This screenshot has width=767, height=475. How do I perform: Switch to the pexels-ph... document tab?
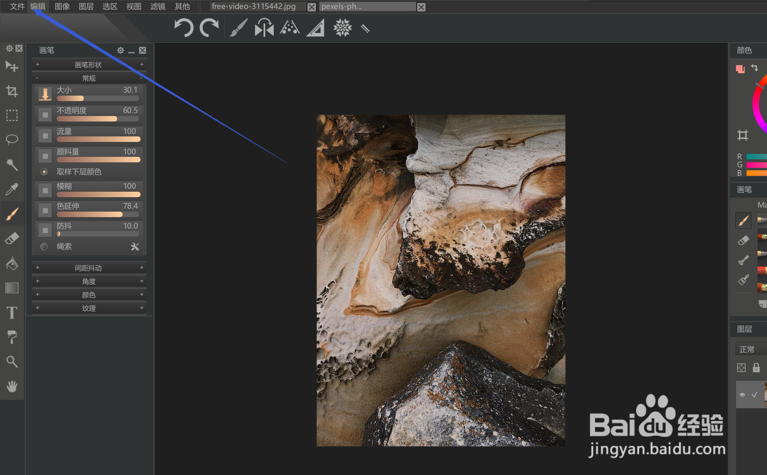tap(368, 6)
